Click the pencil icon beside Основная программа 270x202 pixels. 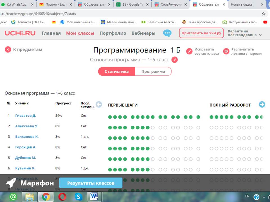point(175,60)
